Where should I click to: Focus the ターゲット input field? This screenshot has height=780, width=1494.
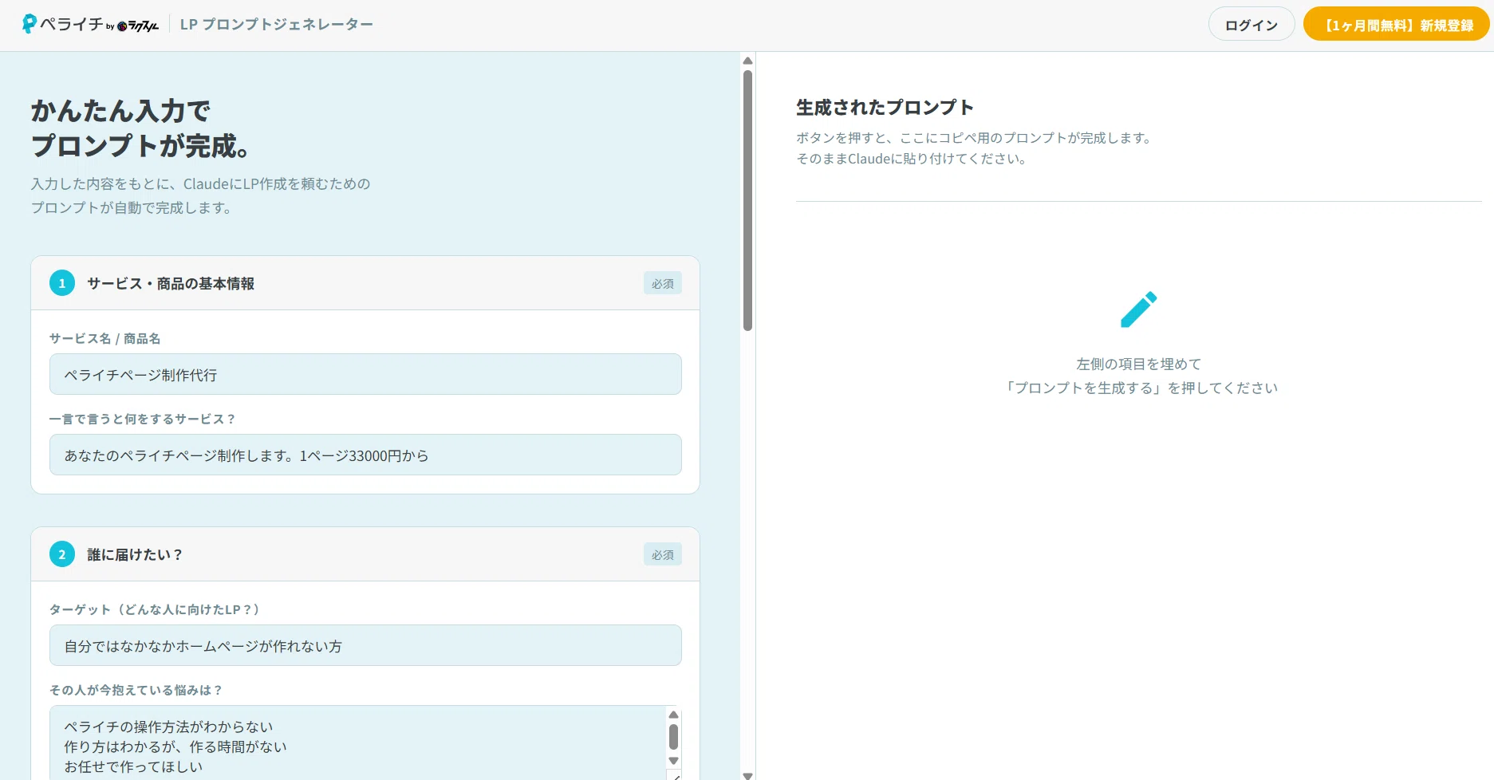click(365, 645)
